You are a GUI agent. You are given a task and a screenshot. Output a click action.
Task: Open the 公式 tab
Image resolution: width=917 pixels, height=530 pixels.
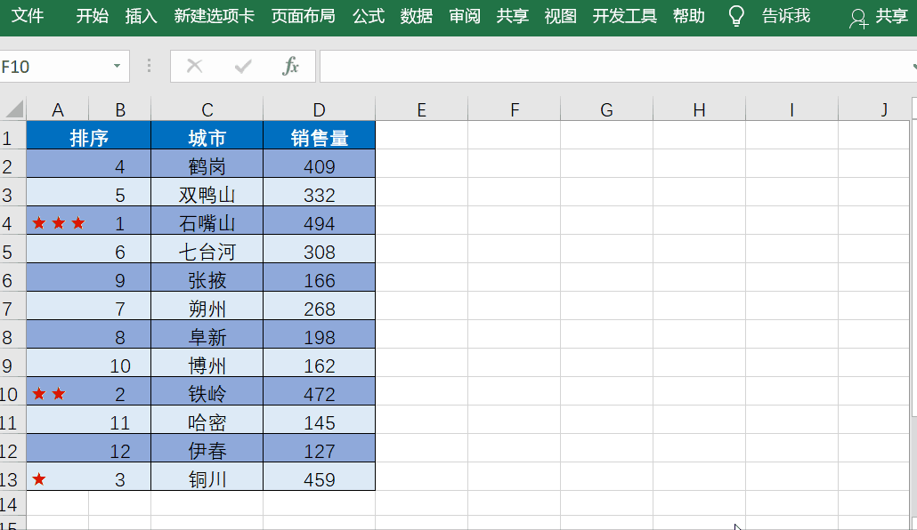click(x=369, y=16)
